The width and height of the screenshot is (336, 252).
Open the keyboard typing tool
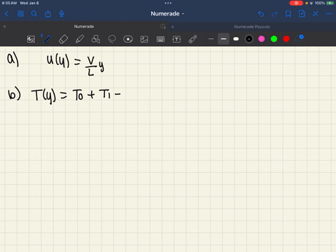[x=160, y=39]
